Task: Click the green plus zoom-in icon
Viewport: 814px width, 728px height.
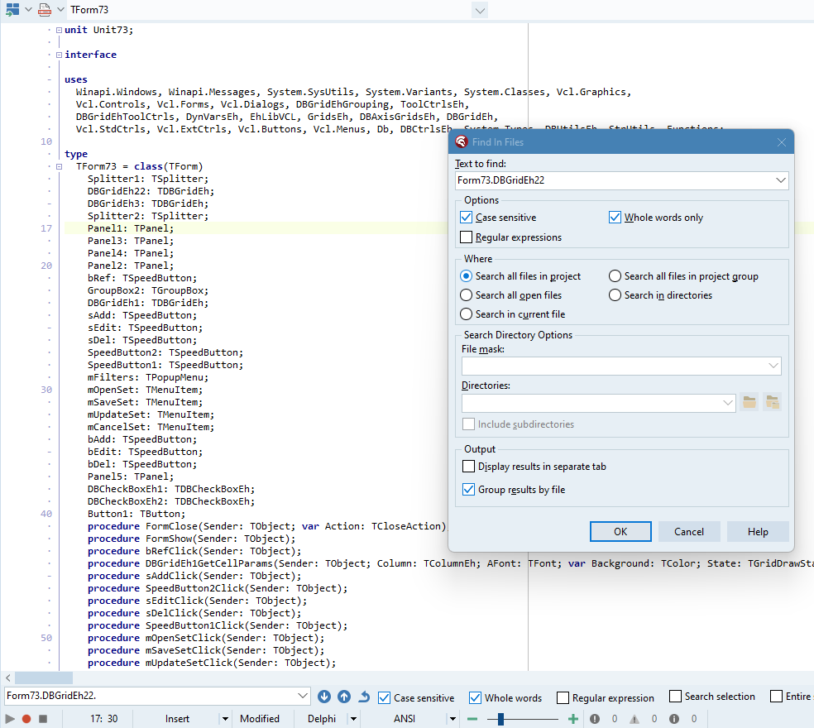Action: click(572, 719)
